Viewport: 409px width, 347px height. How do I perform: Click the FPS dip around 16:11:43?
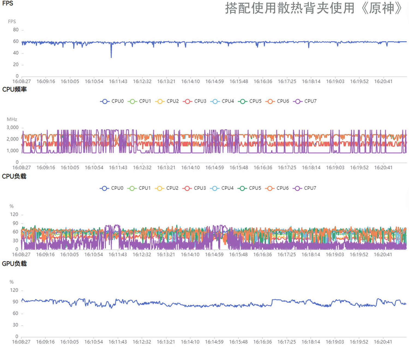click(111, 56)
